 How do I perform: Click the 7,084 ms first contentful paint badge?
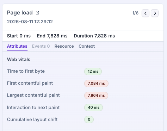[x=96, y=83]
